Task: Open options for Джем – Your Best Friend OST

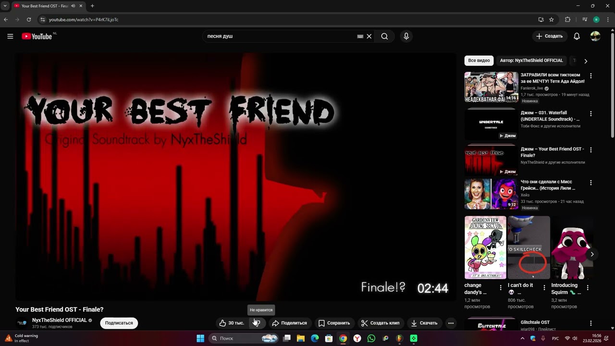Action: (591, 150)
